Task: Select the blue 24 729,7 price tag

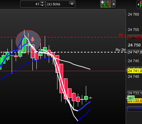Action: point(135,109)
